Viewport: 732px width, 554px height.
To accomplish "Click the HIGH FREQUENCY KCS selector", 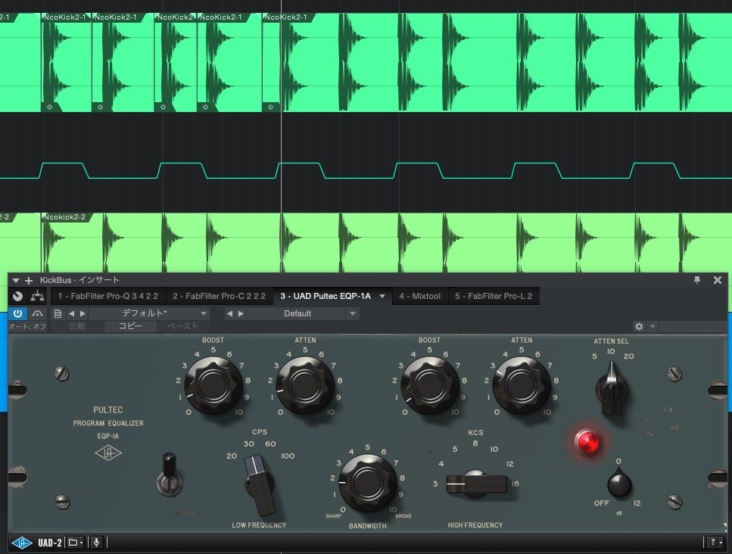I will coord(476,483).
